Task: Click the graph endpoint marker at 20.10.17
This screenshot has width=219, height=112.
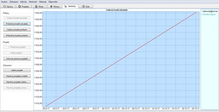Action: click(196, 13)
